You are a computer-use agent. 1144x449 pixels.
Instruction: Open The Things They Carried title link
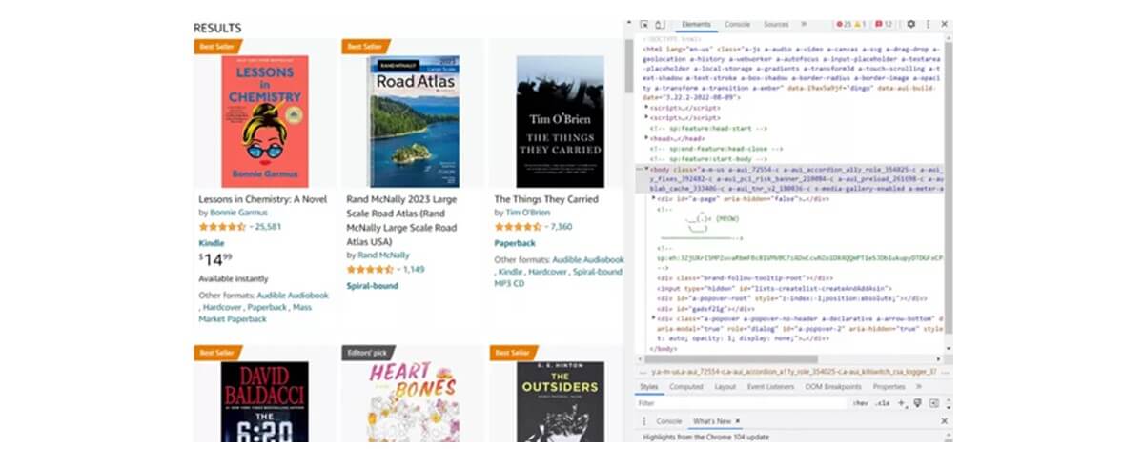pyautogui.click(x=546, y=199)
